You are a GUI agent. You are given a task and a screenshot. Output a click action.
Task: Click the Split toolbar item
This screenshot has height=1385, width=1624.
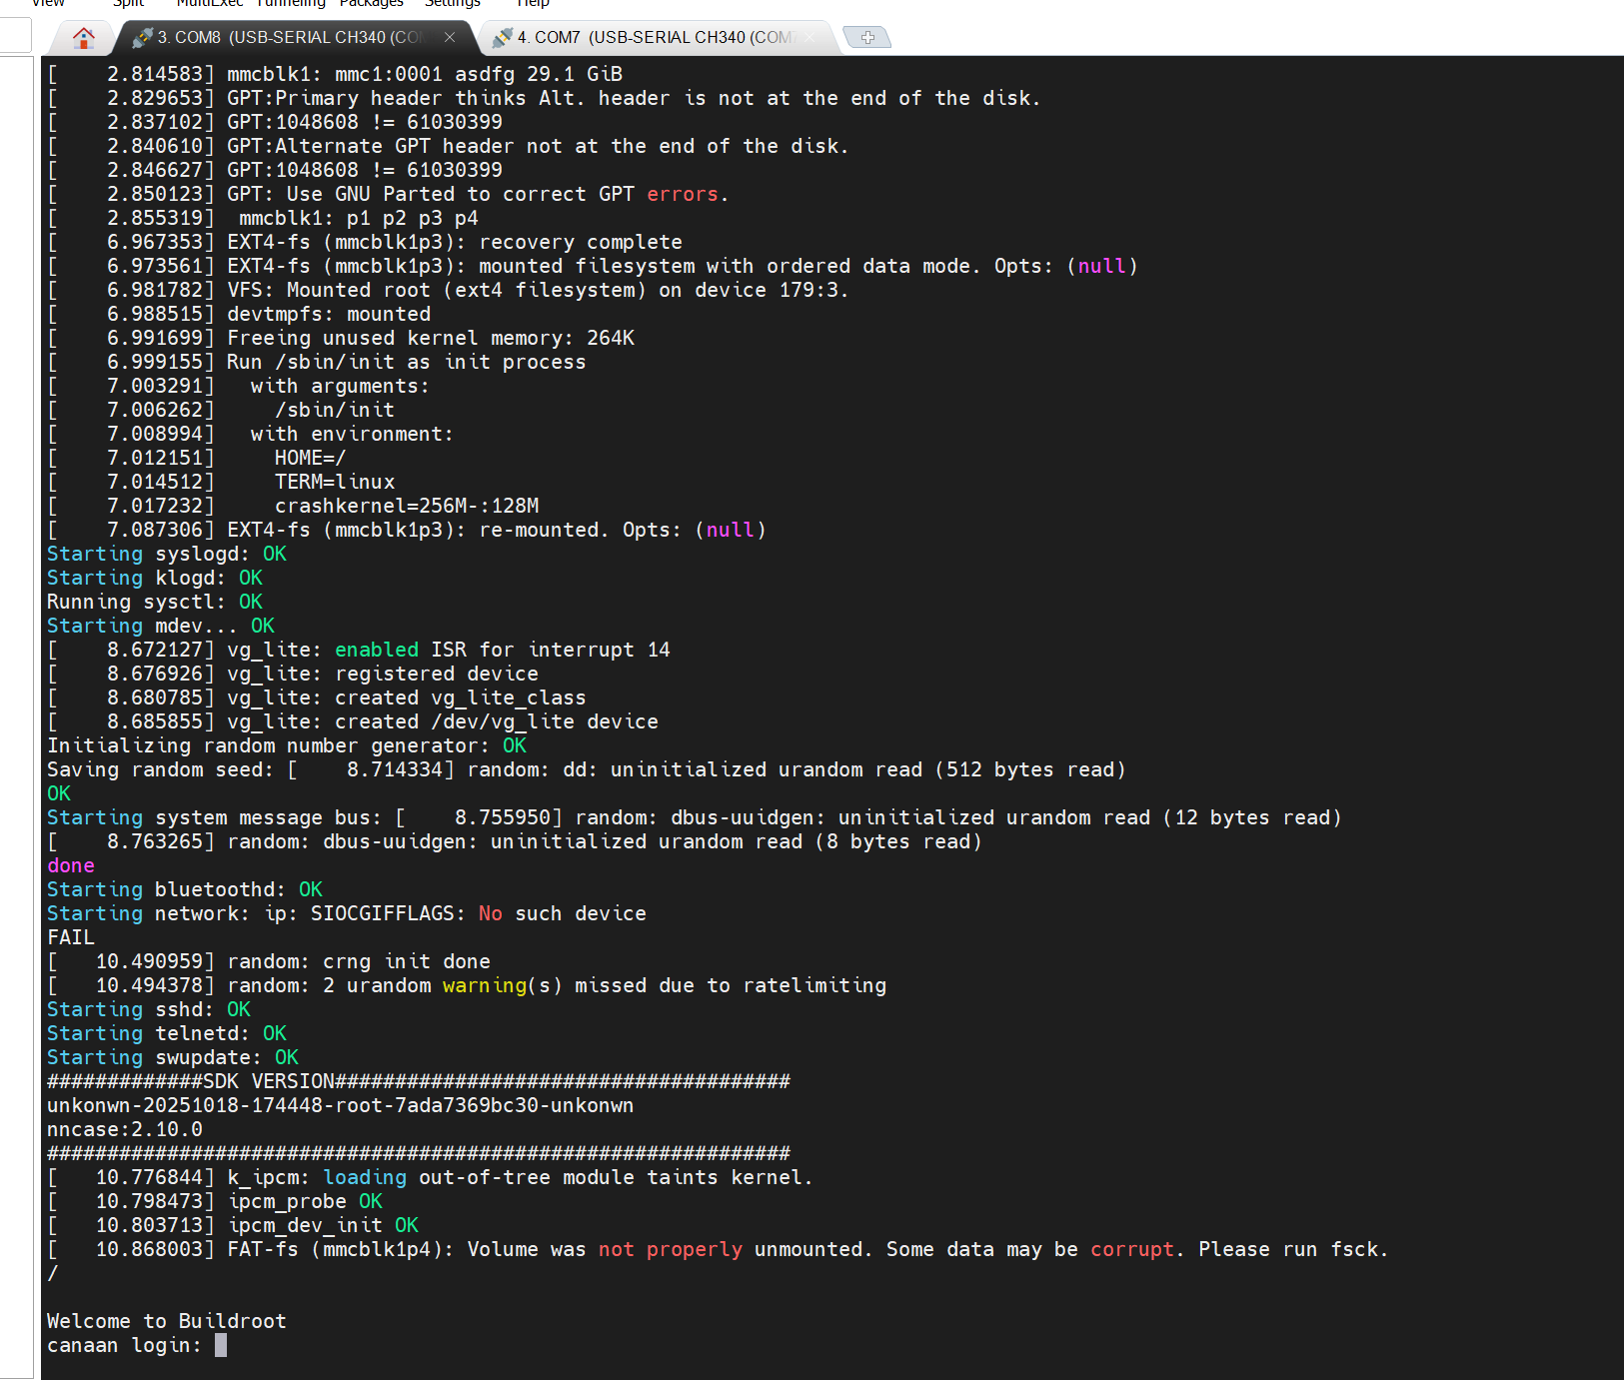[x=128, y=3]
